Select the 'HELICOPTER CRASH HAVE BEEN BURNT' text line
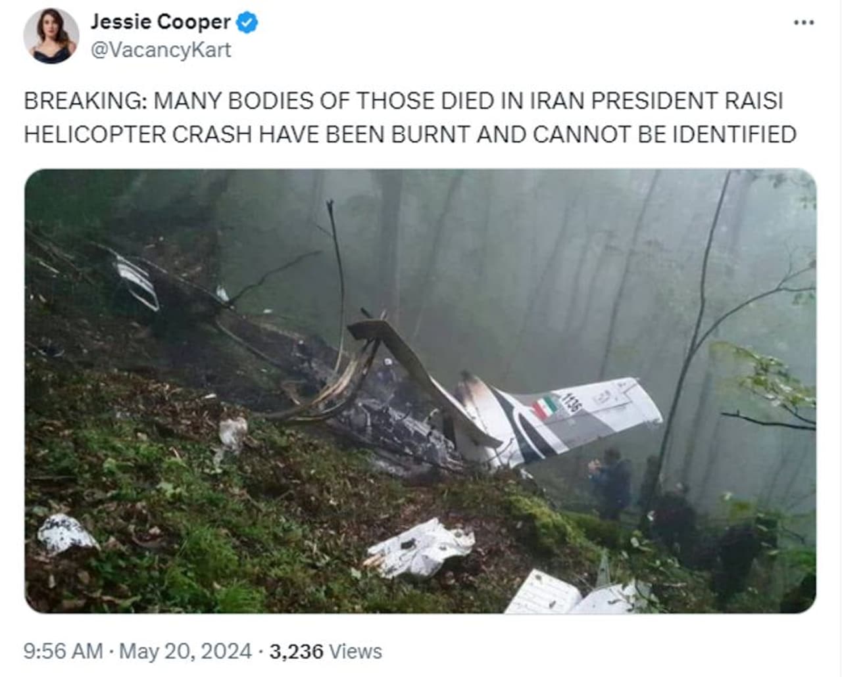Viewport: 842px width, 677px height. click(x=410, y=134)
